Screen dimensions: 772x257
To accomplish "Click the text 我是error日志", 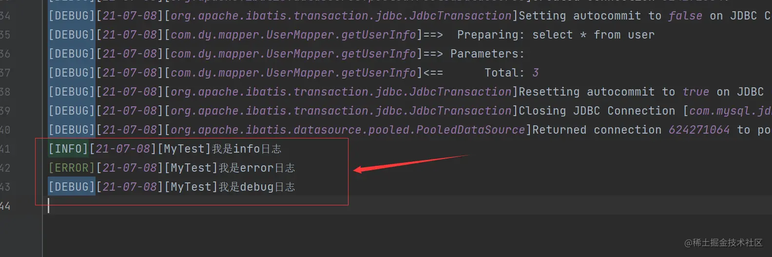I will pyautogui.click(x=257, y=168).
